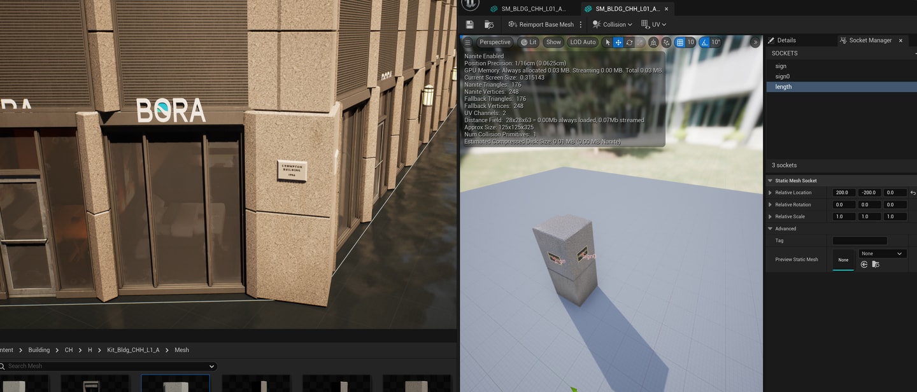Switch to the Details tab

[x=786, y=40]
